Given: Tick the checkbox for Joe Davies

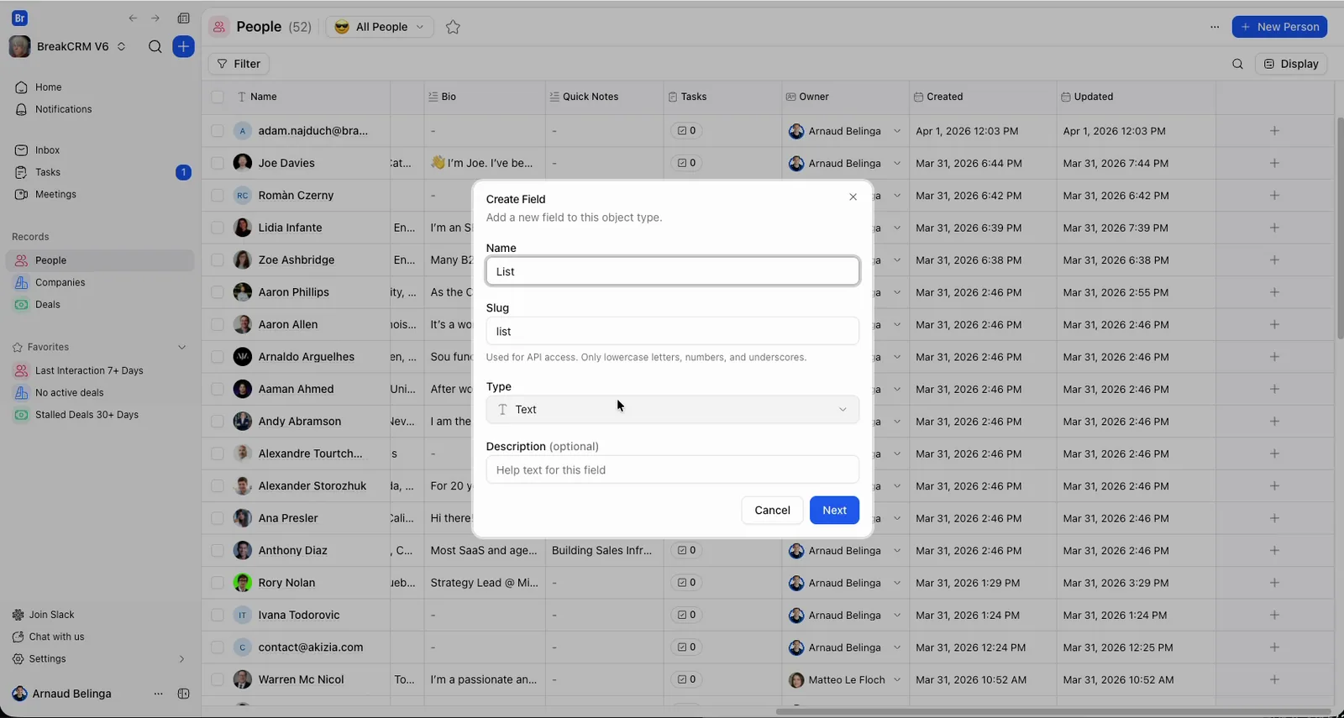Looking at the screenshot, I should (218, 163).
